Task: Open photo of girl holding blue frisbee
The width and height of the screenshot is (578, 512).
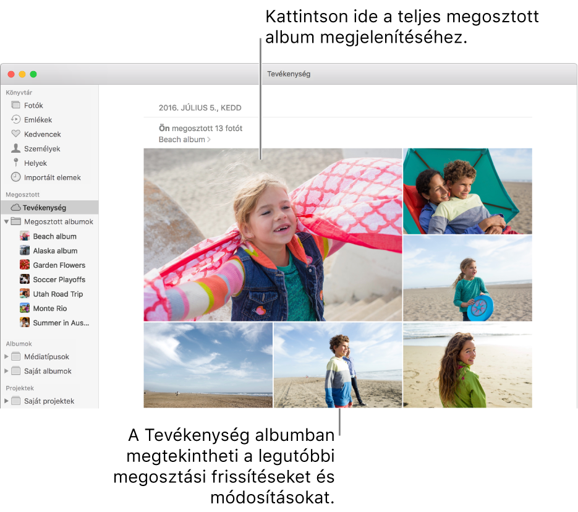Action: 467,278
